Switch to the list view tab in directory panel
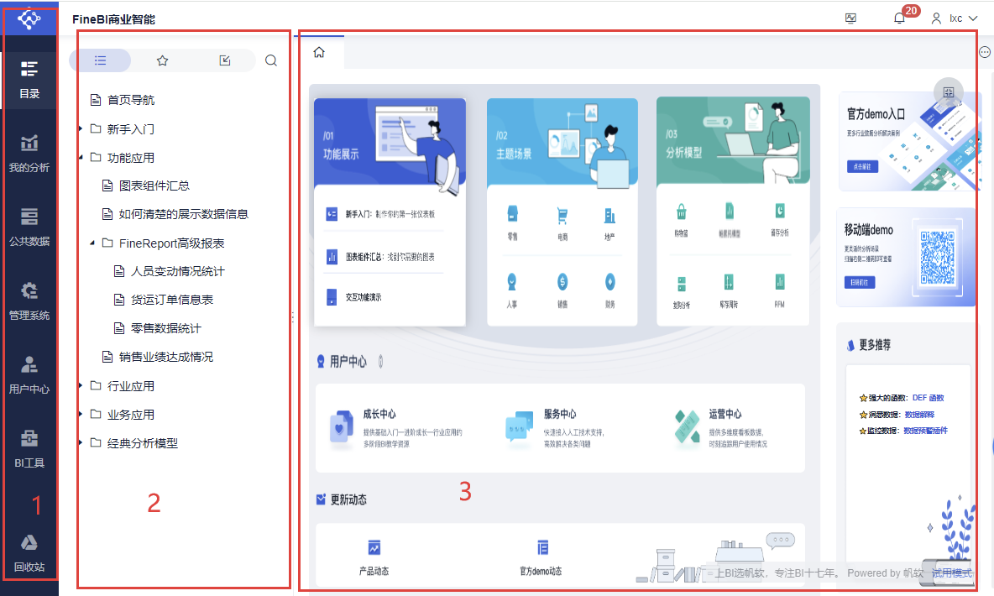 coord(100,60)
